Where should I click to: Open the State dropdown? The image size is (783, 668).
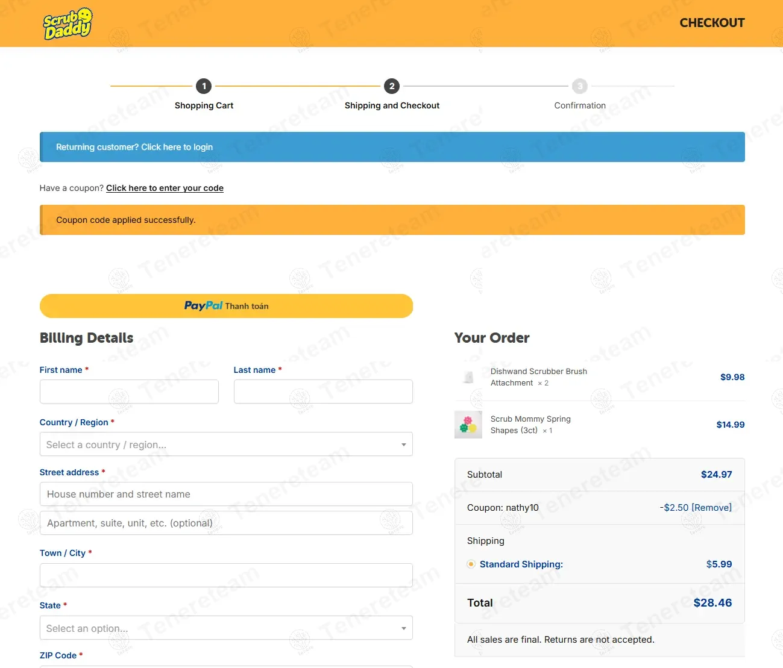click(x=226, y=628)
